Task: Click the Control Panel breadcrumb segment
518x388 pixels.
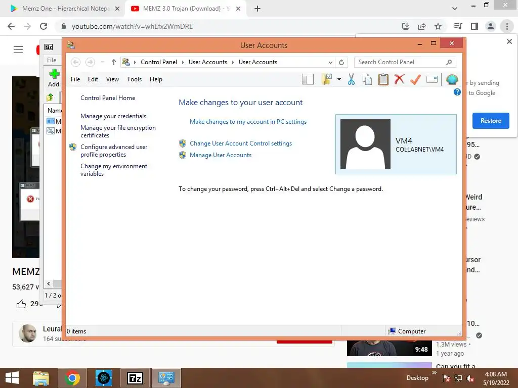Action: click(158, 62)
